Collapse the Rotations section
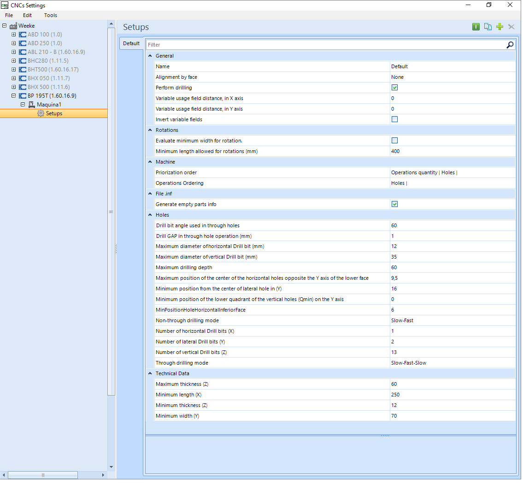 (150, 130)
